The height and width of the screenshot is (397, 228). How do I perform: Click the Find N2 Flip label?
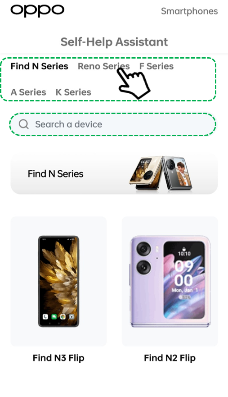tap(170, 358)
